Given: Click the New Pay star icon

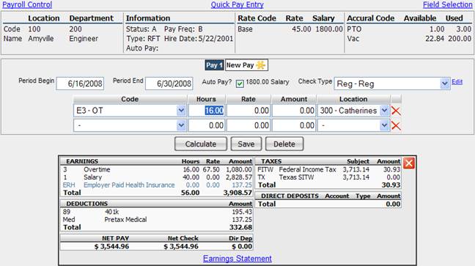Looking at the screenshot, I should pos(261,65).
